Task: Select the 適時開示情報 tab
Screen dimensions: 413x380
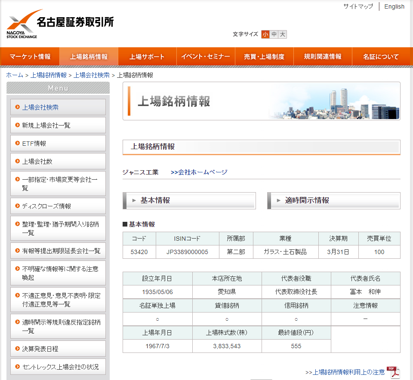Action: click(x=334, y=200)
